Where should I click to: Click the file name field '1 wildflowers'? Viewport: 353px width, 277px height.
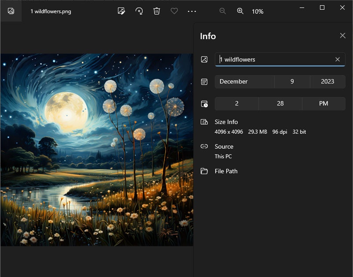pos(280,59)
